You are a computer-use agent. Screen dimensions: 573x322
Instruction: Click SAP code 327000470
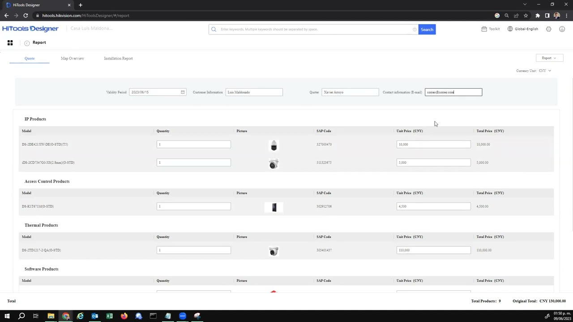coord(324,144)
